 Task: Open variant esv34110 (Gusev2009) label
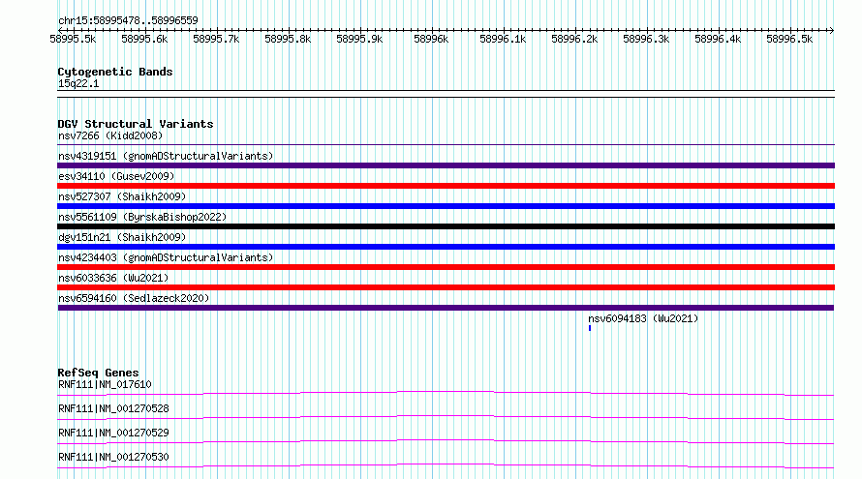[116, 176]
